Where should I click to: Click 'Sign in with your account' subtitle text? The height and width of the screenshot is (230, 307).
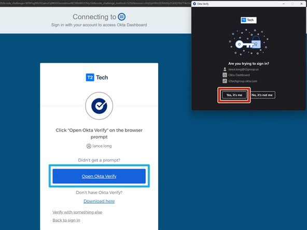(99, 25)
